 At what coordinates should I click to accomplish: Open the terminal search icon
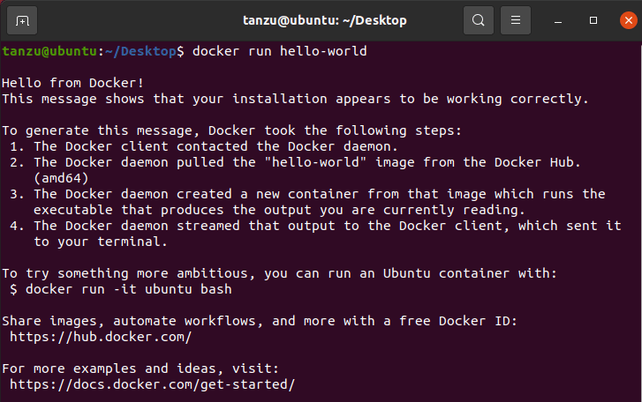479,20
